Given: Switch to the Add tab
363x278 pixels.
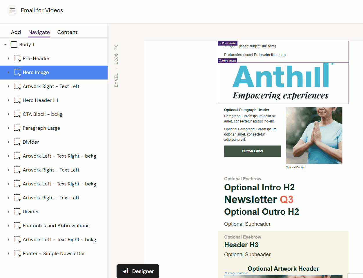Looking at the screenshot, I should coord(16,32).
